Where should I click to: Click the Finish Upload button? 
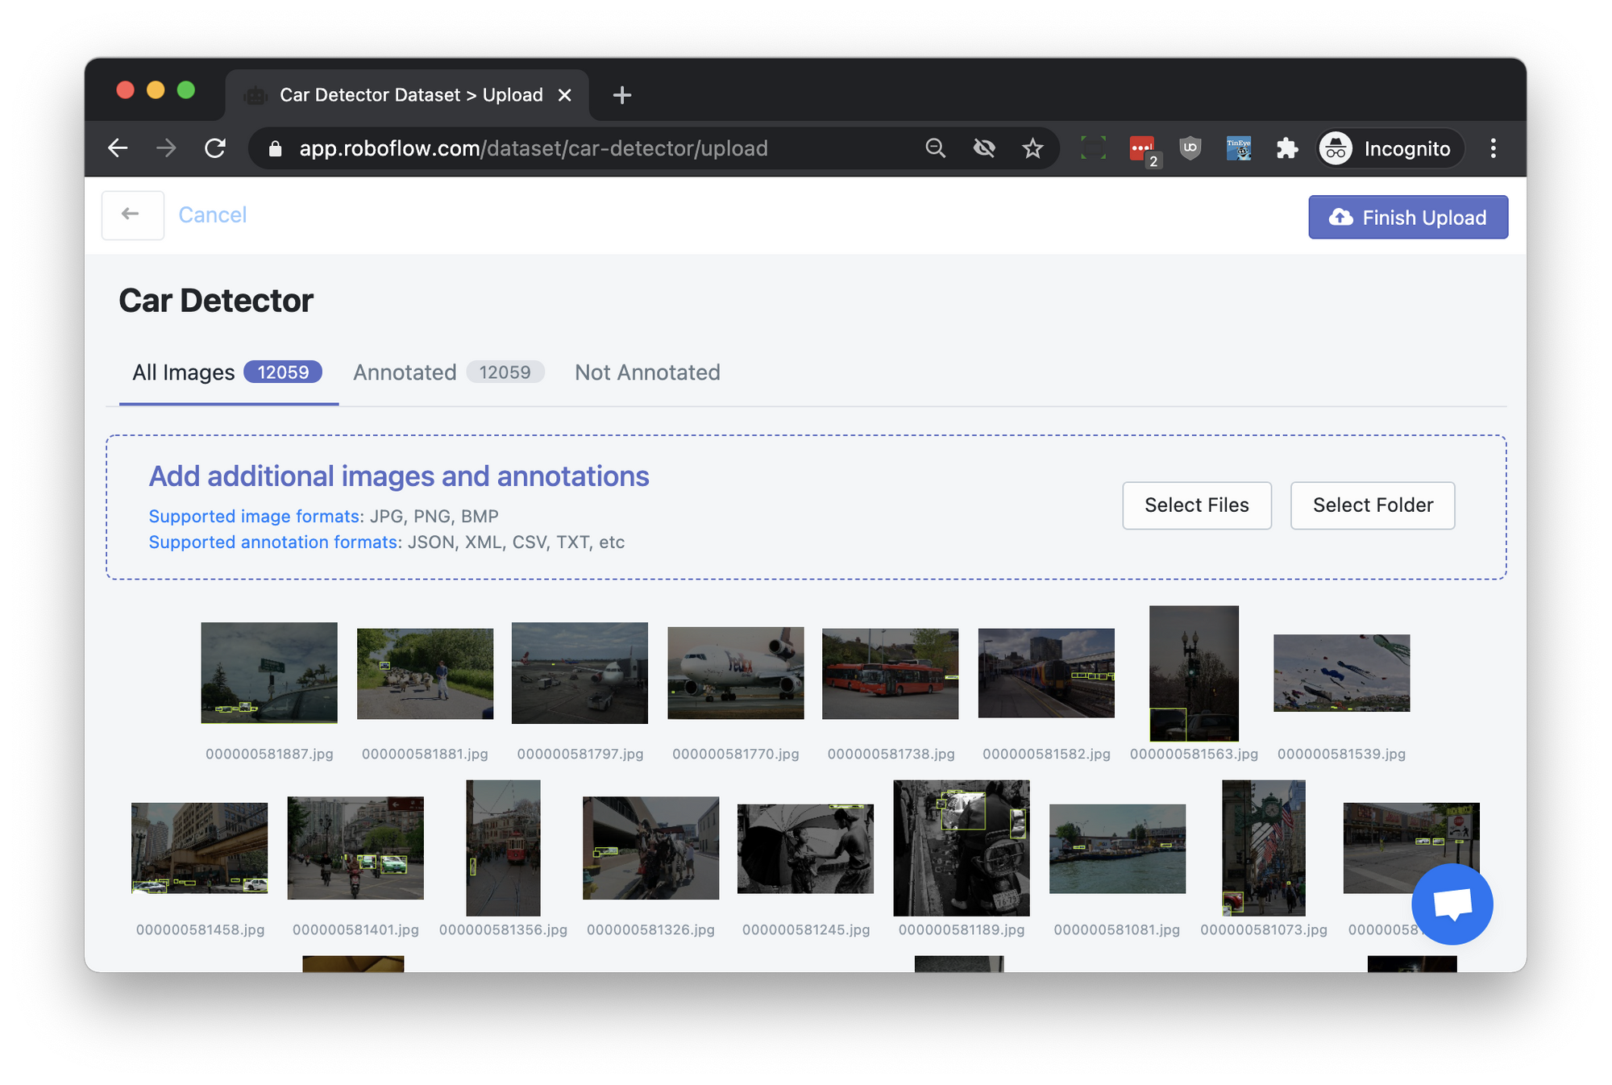[1407, 218]
